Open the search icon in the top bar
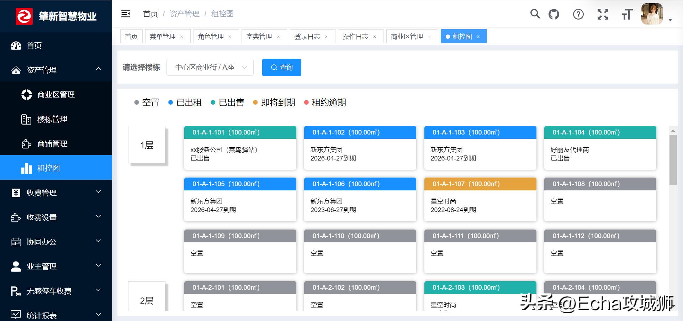Image resolution: width=683 pixels, height=321 pixels. pos(535,14)
